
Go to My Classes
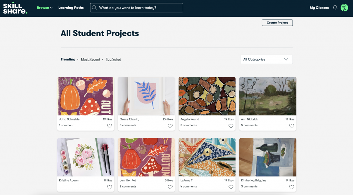(x=319, y=8)
